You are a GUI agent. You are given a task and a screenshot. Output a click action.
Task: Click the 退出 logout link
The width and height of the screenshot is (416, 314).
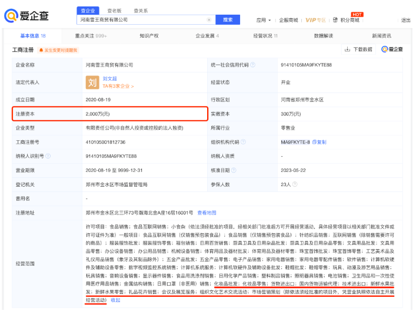pyautogui.click(x=405, y=20)
